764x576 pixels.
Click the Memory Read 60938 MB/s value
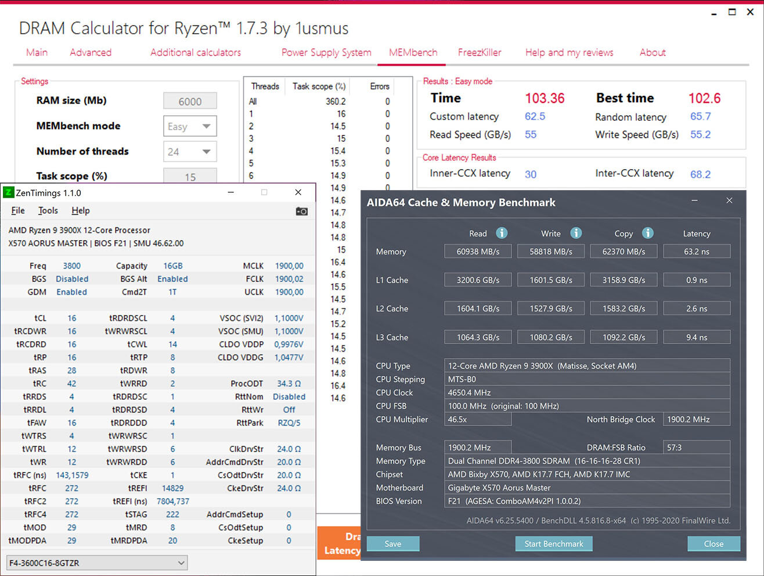coord(478,252)
